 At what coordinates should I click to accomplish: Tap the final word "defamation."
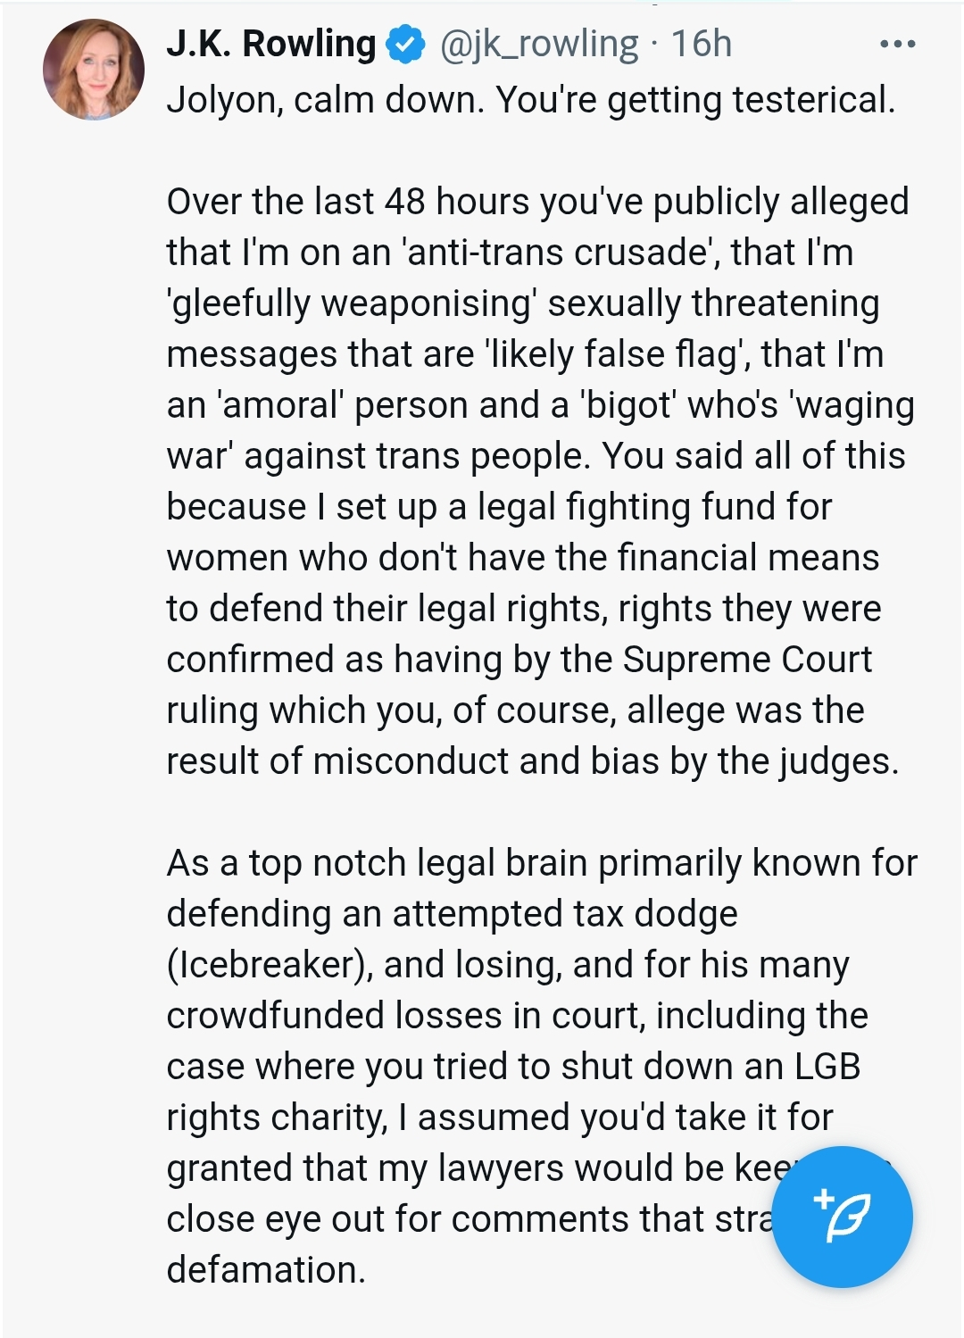pyautogui.click(x=266, y=1270)
